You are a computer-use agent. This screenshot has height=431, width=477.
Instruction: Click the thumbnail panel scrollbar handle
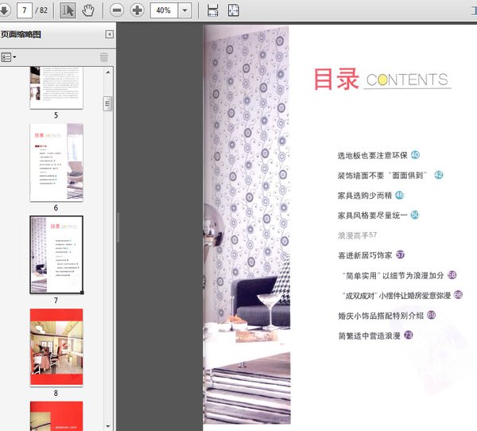tap(107, 104)
